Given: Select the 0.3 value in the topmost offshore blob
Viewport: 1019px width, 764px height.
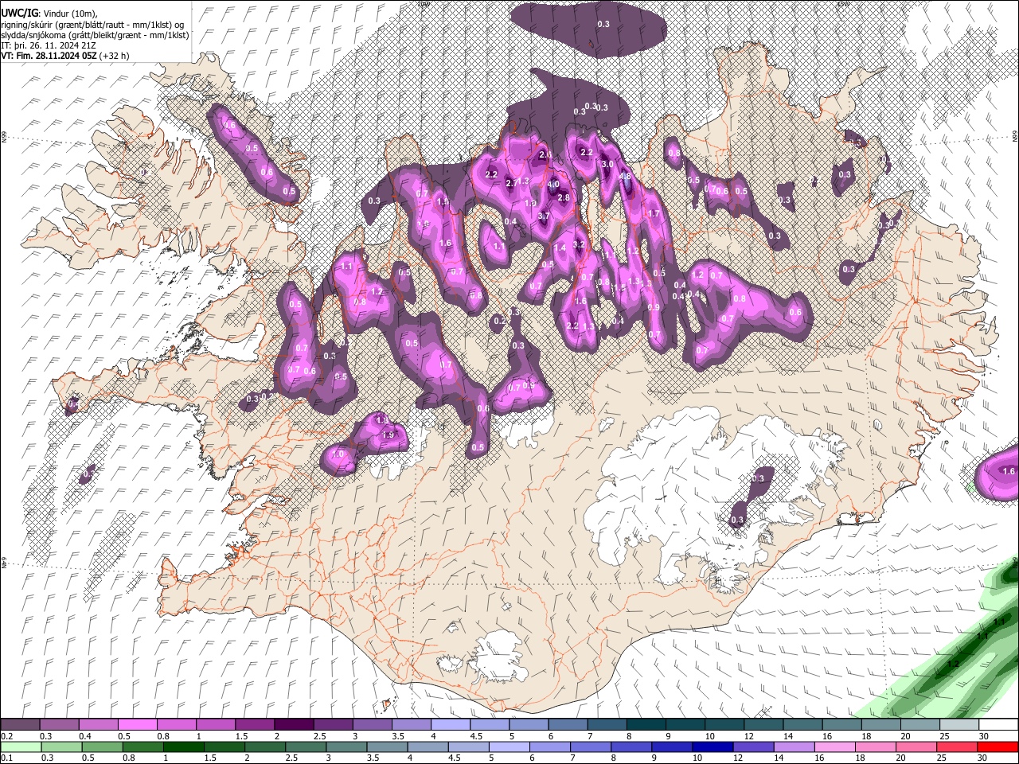Looking at the screenshot, I should tap(603, 25).
